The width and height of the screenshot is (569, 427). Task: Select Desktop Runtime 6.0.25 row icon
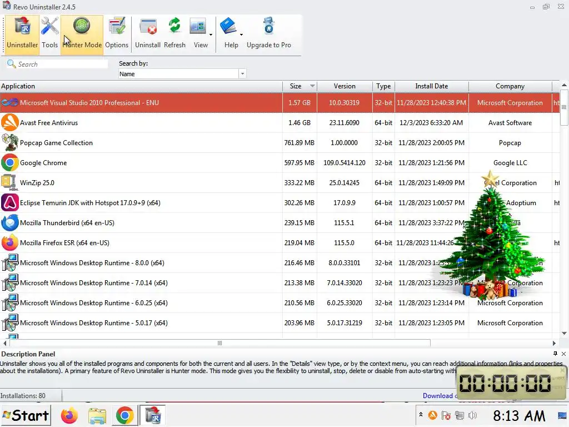click(x=10, y=302)
